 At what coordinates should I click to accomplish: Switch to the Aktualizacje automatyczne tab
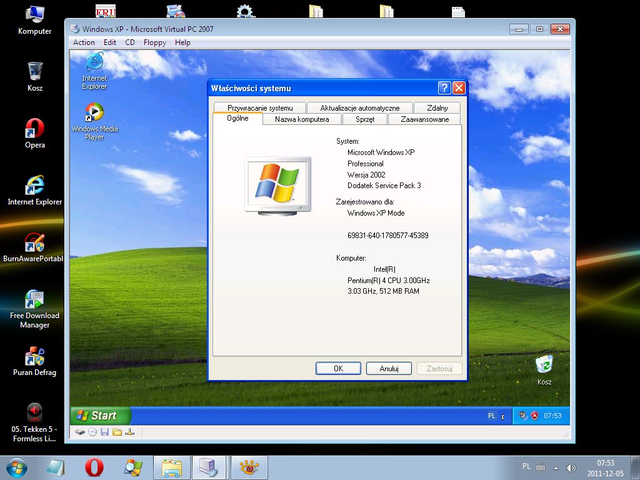(359, 107)
